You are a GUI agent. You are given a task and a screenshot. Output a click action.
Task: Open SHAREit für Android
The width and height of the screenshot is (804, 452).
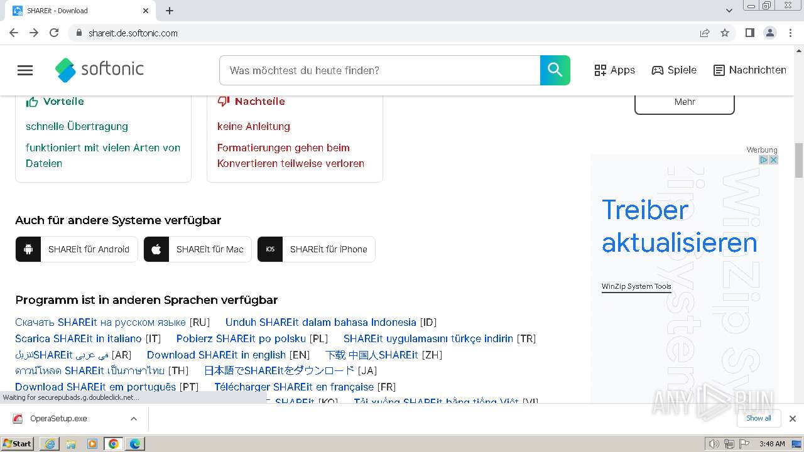[x=77, y=249]
